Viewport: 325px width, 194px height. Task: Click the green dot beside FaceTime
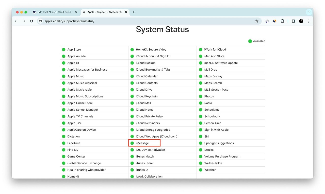[x=63, y=143]
